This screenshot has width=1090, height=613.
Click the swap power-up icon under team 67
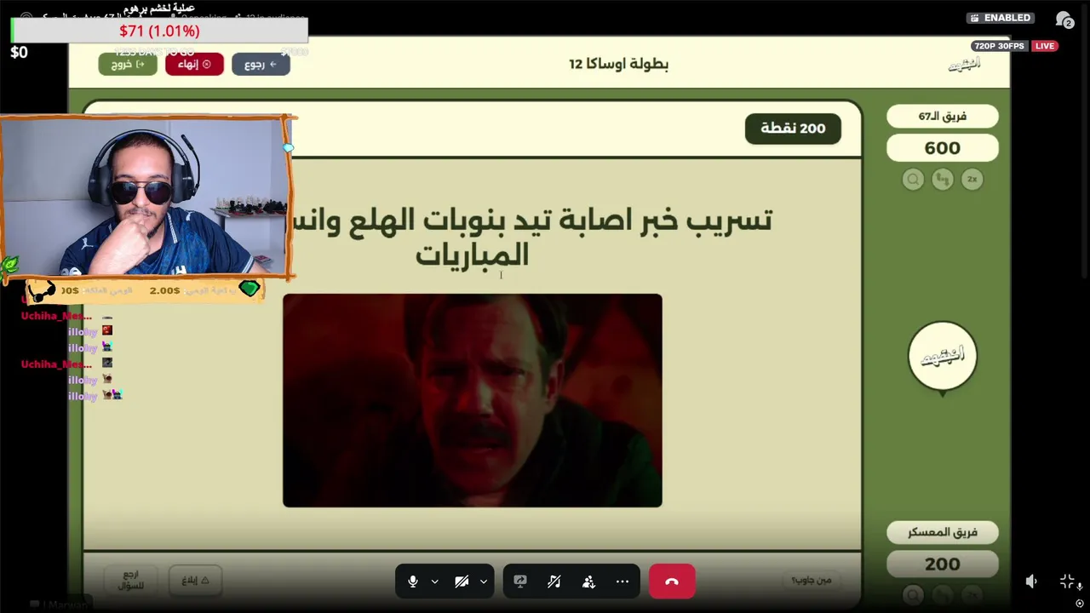tap(942, 180)
